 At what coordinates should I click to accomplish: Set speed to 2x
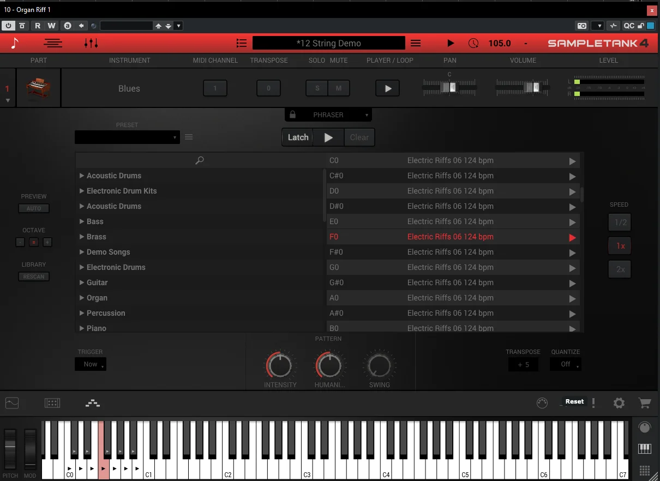coord(620,269)
